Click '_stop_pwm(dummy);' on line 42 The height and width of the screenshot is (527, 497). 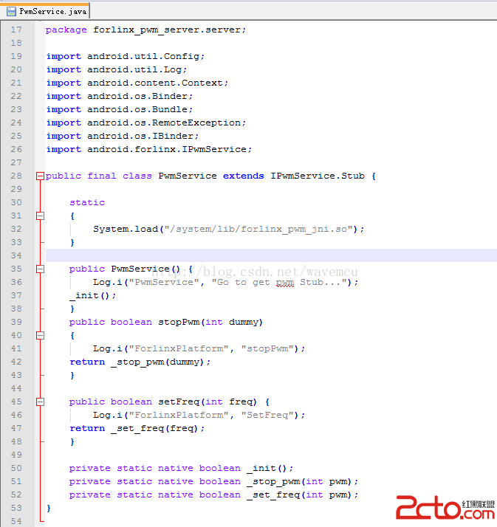click(160, 362)
